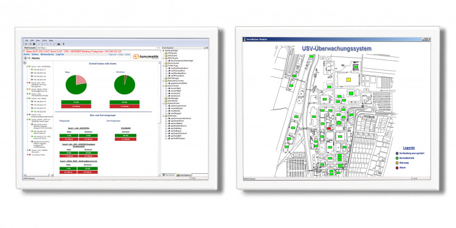Select the red alarm building on map
The height and width of the screenshot is (228, 456).
pos(329,128)
